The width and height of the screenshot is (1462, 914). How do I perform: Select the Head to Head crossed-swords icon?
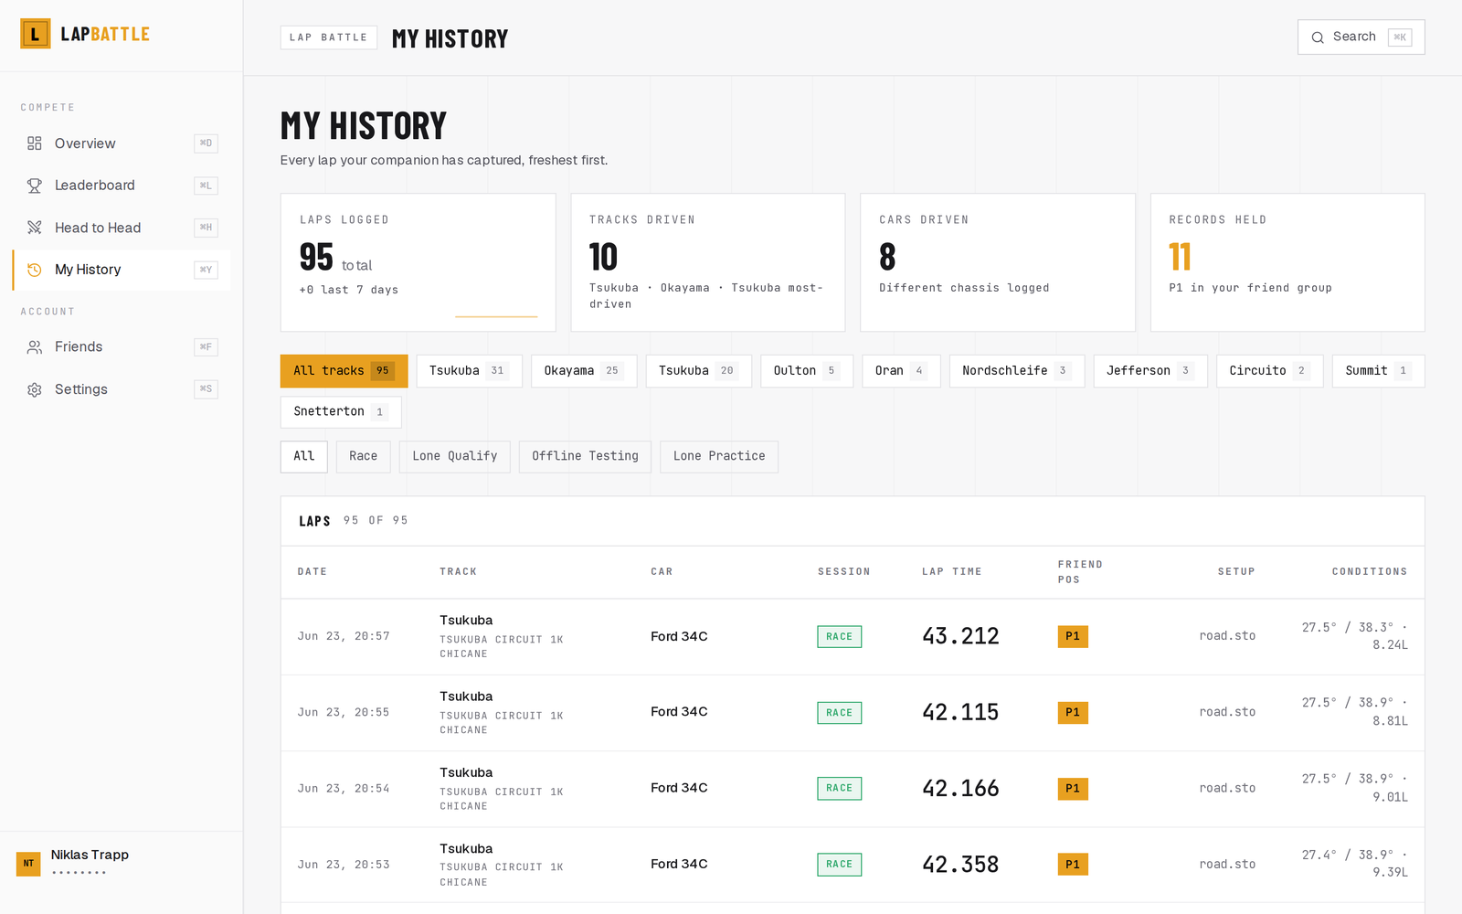(35, 228)
